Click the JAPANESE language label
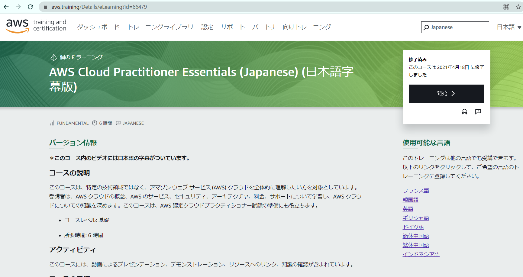Image resolution: width=523 pixels, height=277 pixels. click(x=133, y=123)
